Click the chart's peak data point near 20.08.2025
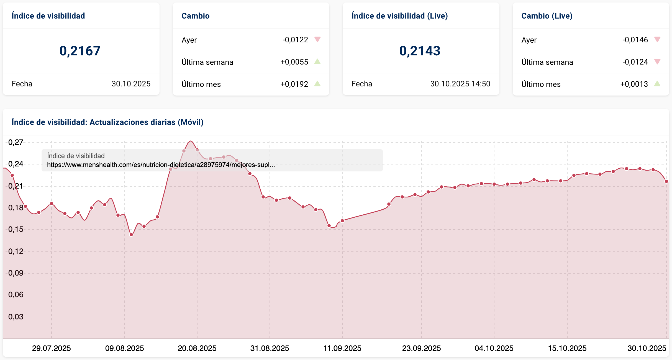 click(x=191, y=141)
